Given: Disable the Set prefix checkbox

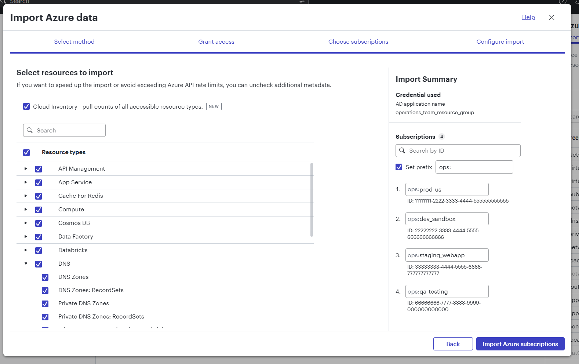Looking at the screenshot, I should point(399,167).
